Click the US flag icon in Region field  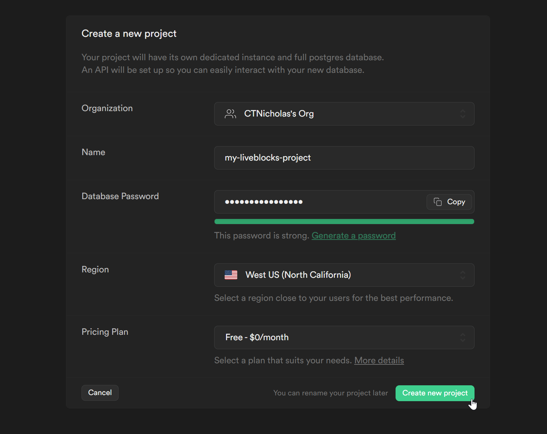coord(231,275)
